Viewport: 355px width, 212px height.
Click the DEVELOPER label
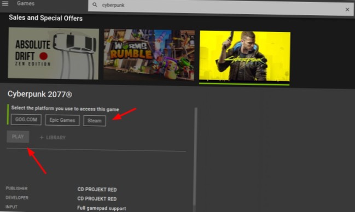point(17,197)
